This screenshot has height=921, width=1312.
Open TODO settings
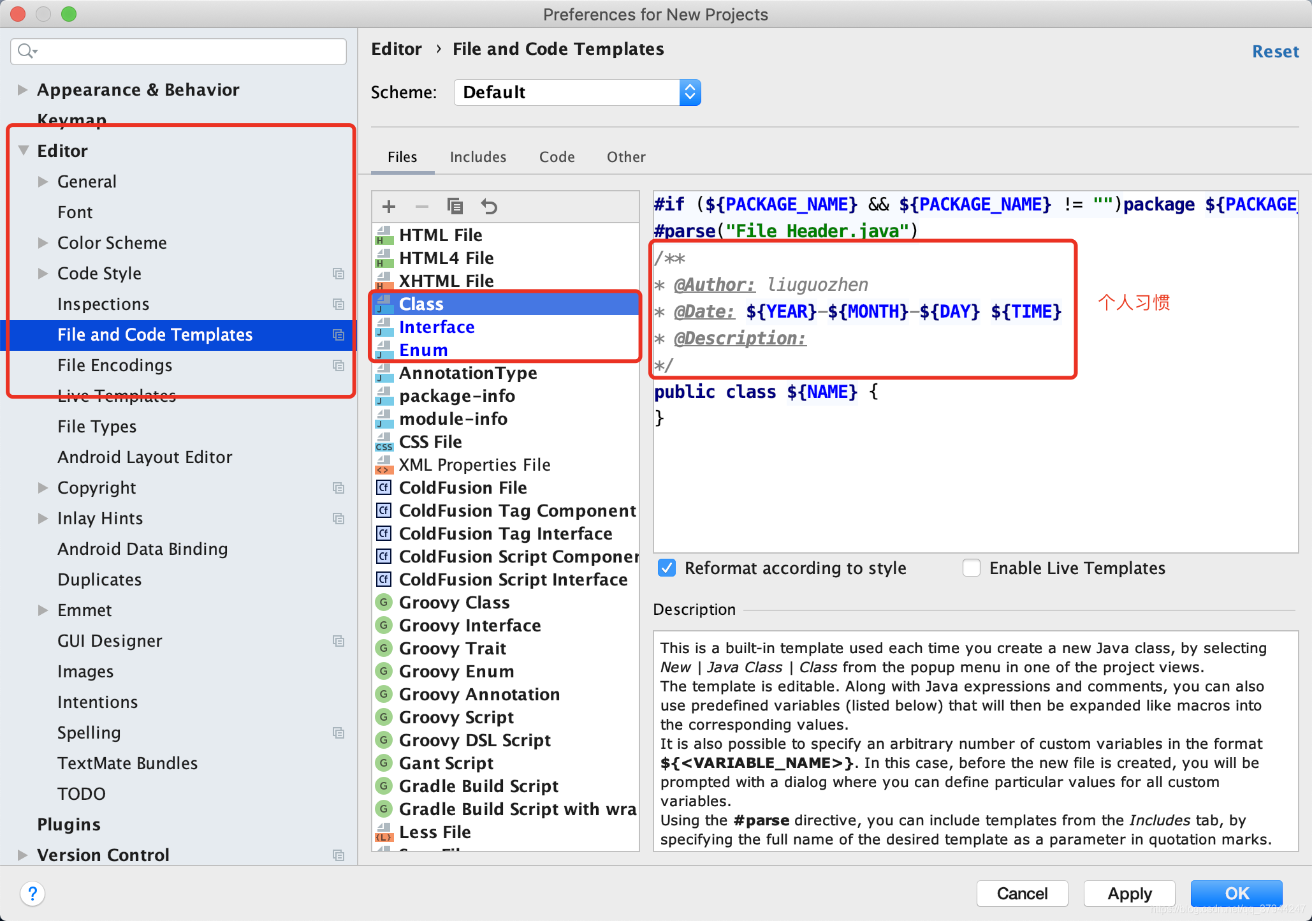click(x=82, y=794)
